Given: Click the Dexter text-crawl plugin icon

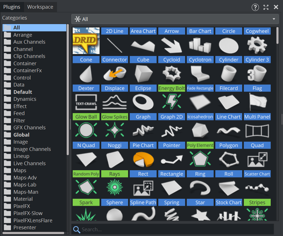Looking at the screenshot, I should (86, 102).
